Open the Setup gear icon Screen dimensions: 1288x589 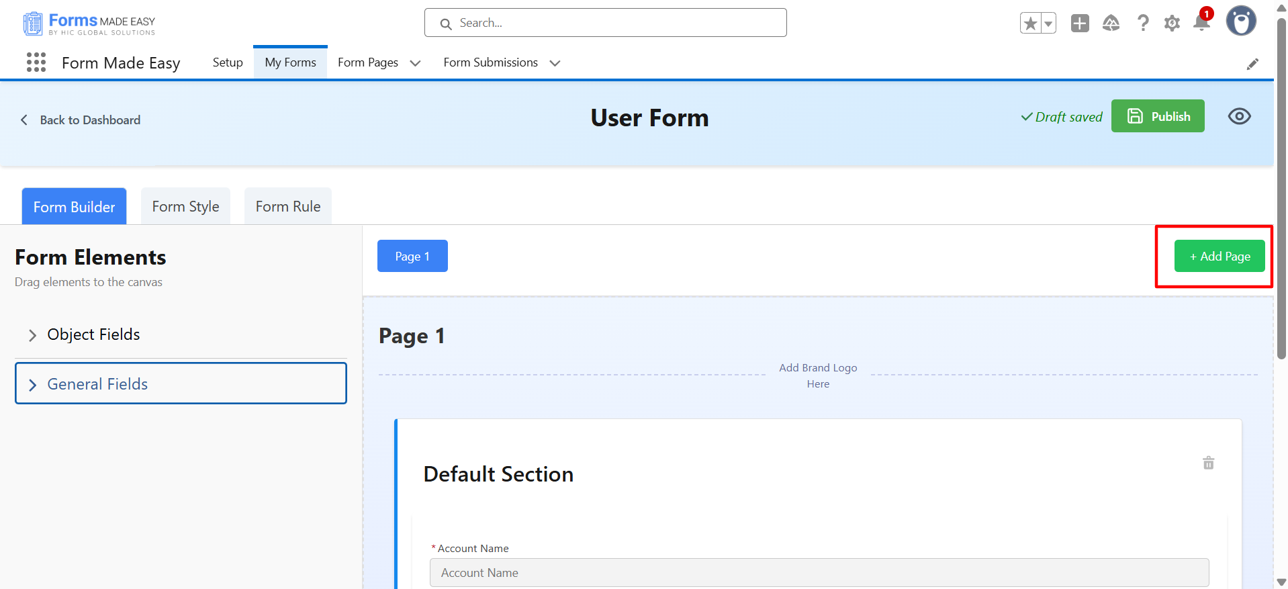(1172, 24)
